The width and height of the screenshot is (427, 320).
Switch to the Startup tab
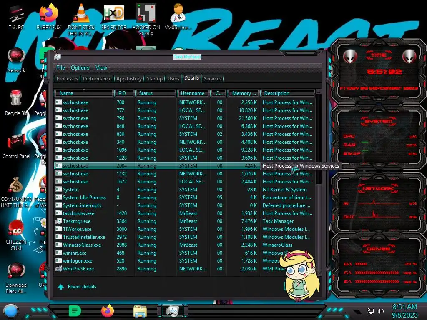[154, 79]
